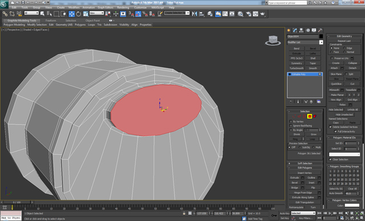Click the Go to Start playback button
The image size is (365, 221).
pyautogui.click(x=319, y=213)
